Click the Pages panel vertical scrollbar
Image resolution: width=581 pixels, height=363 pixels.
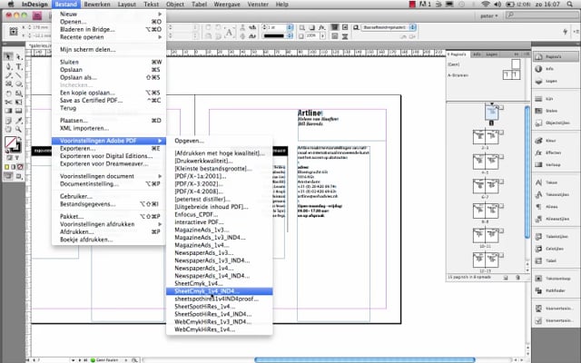pos(527,173)
